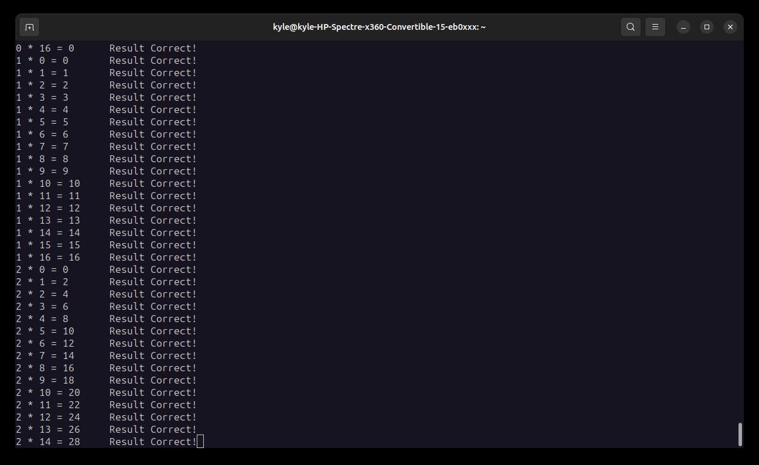Click the "1 * 13 = 13" equation text
This screenshot has width=759, height=465.
pos(48,220)
